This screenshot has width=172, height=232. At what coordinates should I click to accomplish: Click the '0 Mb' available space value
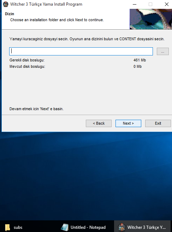[137, 66]
